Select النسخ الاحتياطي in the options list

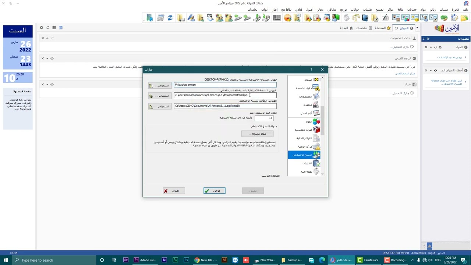click(304, 155)
